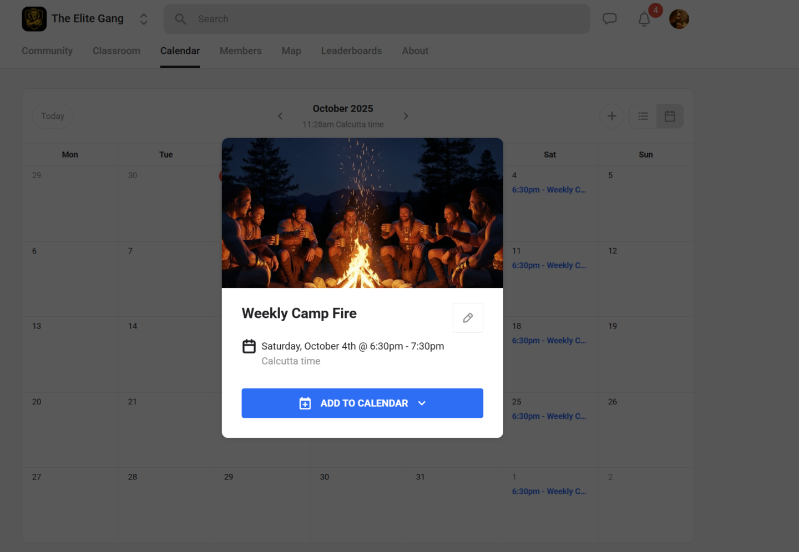Open the About tab

click(415, 50)
